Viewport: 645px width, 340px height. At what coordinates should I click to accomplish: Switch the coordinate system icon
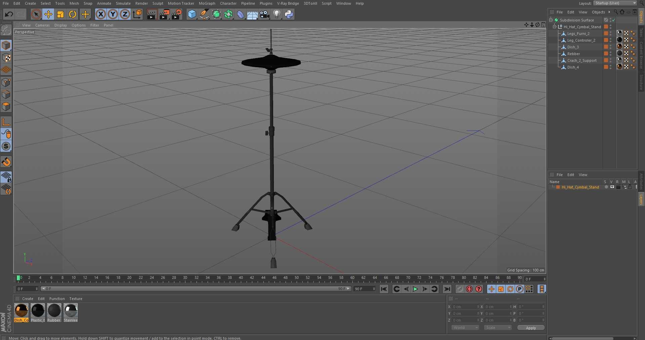point(137,14)
